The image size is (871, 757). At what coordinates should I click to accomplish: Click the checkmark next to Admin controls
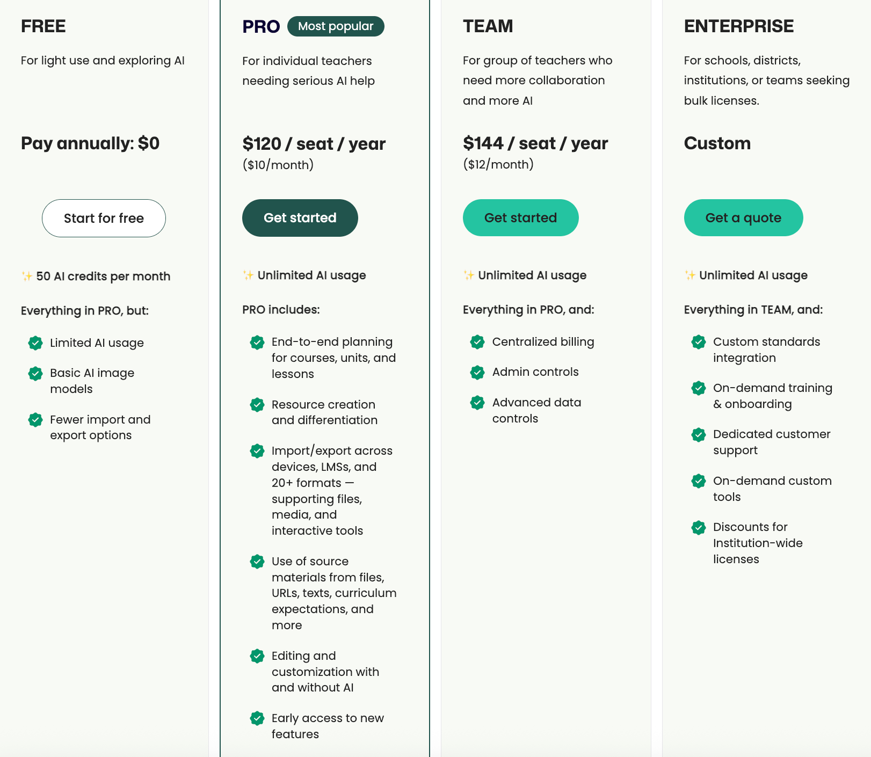(477, 372)
